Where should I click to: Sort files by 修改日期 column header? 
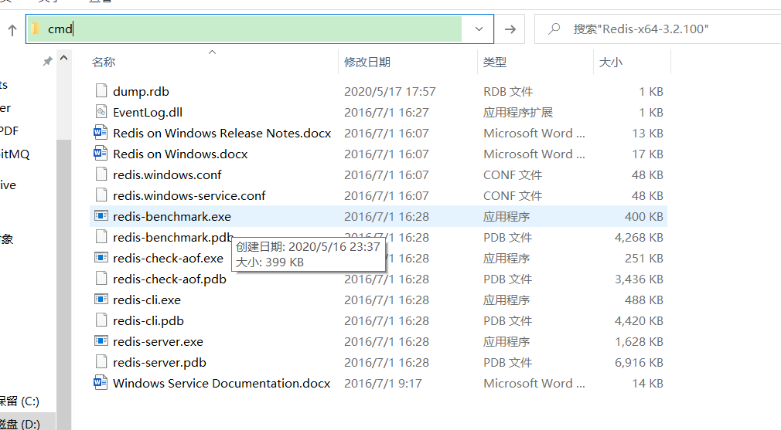(x=367, y=62)
